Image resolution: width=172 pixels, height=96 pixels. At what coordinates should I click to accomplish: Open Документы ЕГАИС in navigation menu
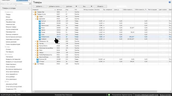[12, 84]
